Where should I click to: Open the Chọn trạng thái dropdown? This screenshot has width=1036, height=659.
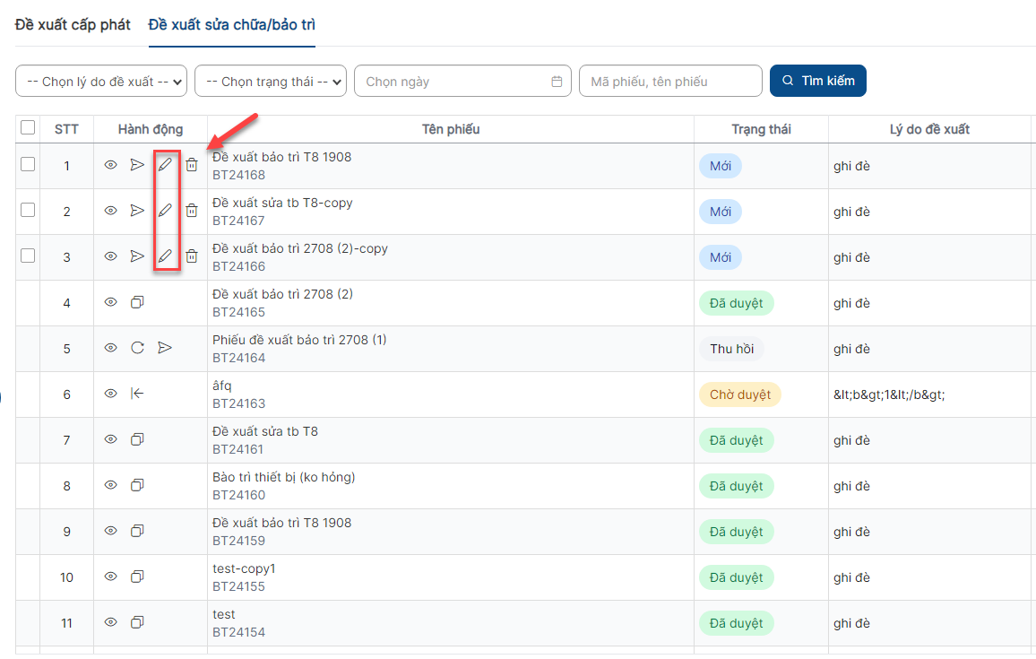pyautogui.click(x=271, y=82)
